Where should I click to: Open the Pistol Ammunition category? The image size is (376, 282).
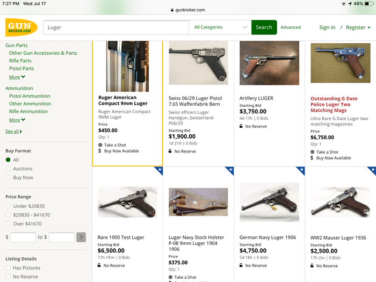[30, 96]
